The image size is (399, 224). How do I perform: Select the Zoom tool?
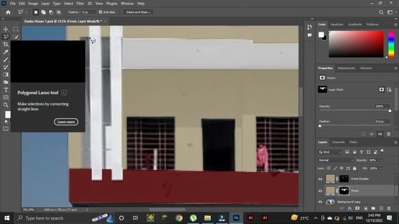point(6,105)
